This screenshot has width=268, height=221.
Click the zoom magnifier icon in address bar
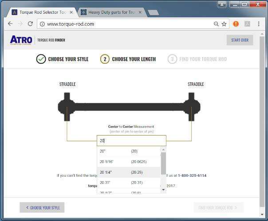pos(216,24)
